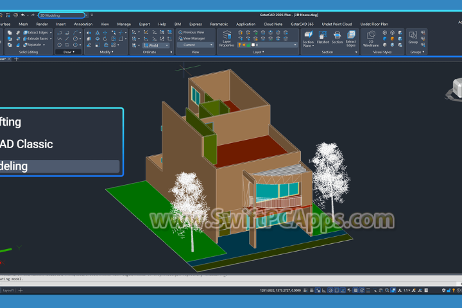Open the Extract Edges dropdown arrow in Solid Editing
This screenshot has height=308, width=462.
coord(51,33)
